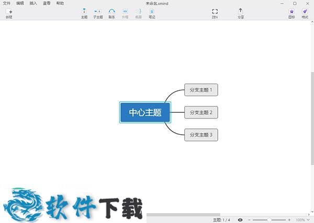Image resolution: width=314 pixels, height=223 pixels.
Task: Select the 分支主题 2 branch node
Action: pyautogui.click(x=201, y=112)
